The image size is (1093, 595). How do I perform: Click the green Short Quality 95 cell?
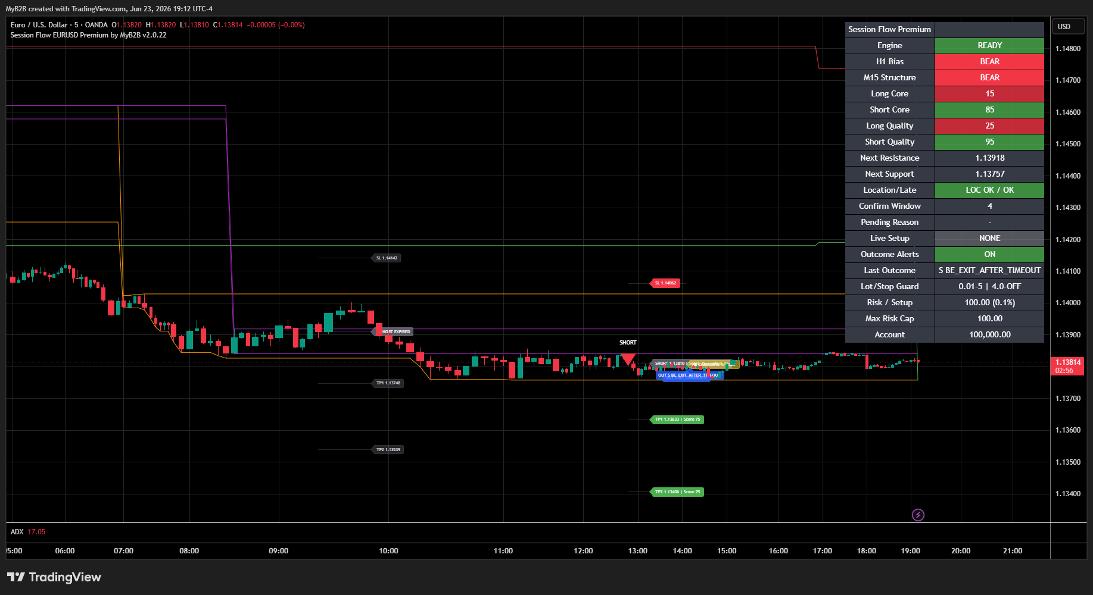(x=989, y=142)
